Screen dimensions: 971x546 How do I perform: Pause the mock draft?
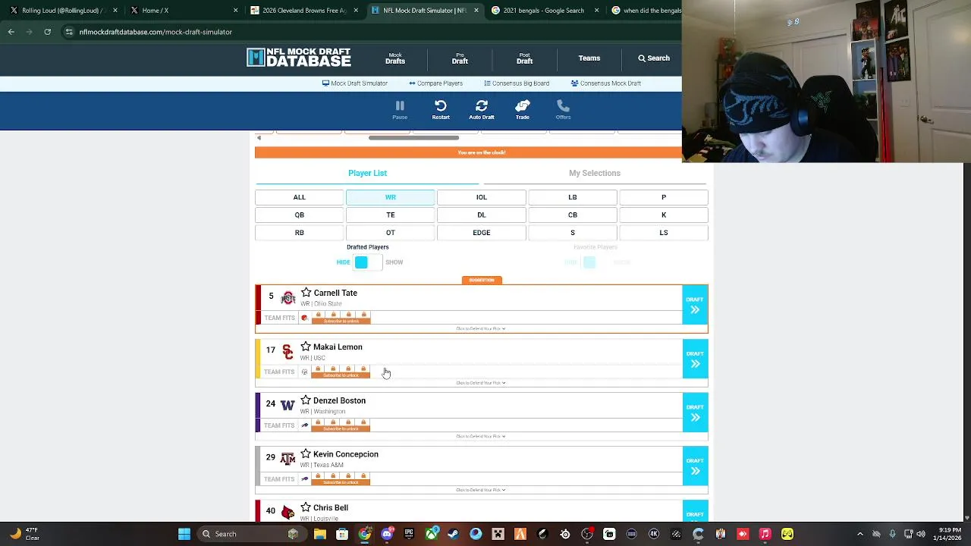coord(400,110)
